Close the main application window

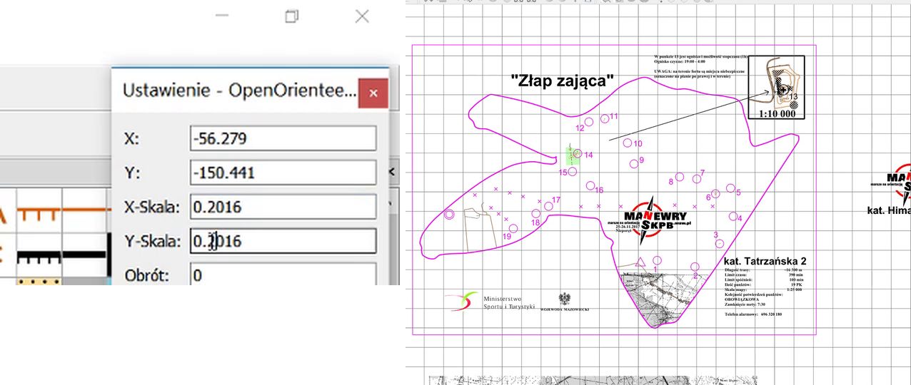point(362,16)
